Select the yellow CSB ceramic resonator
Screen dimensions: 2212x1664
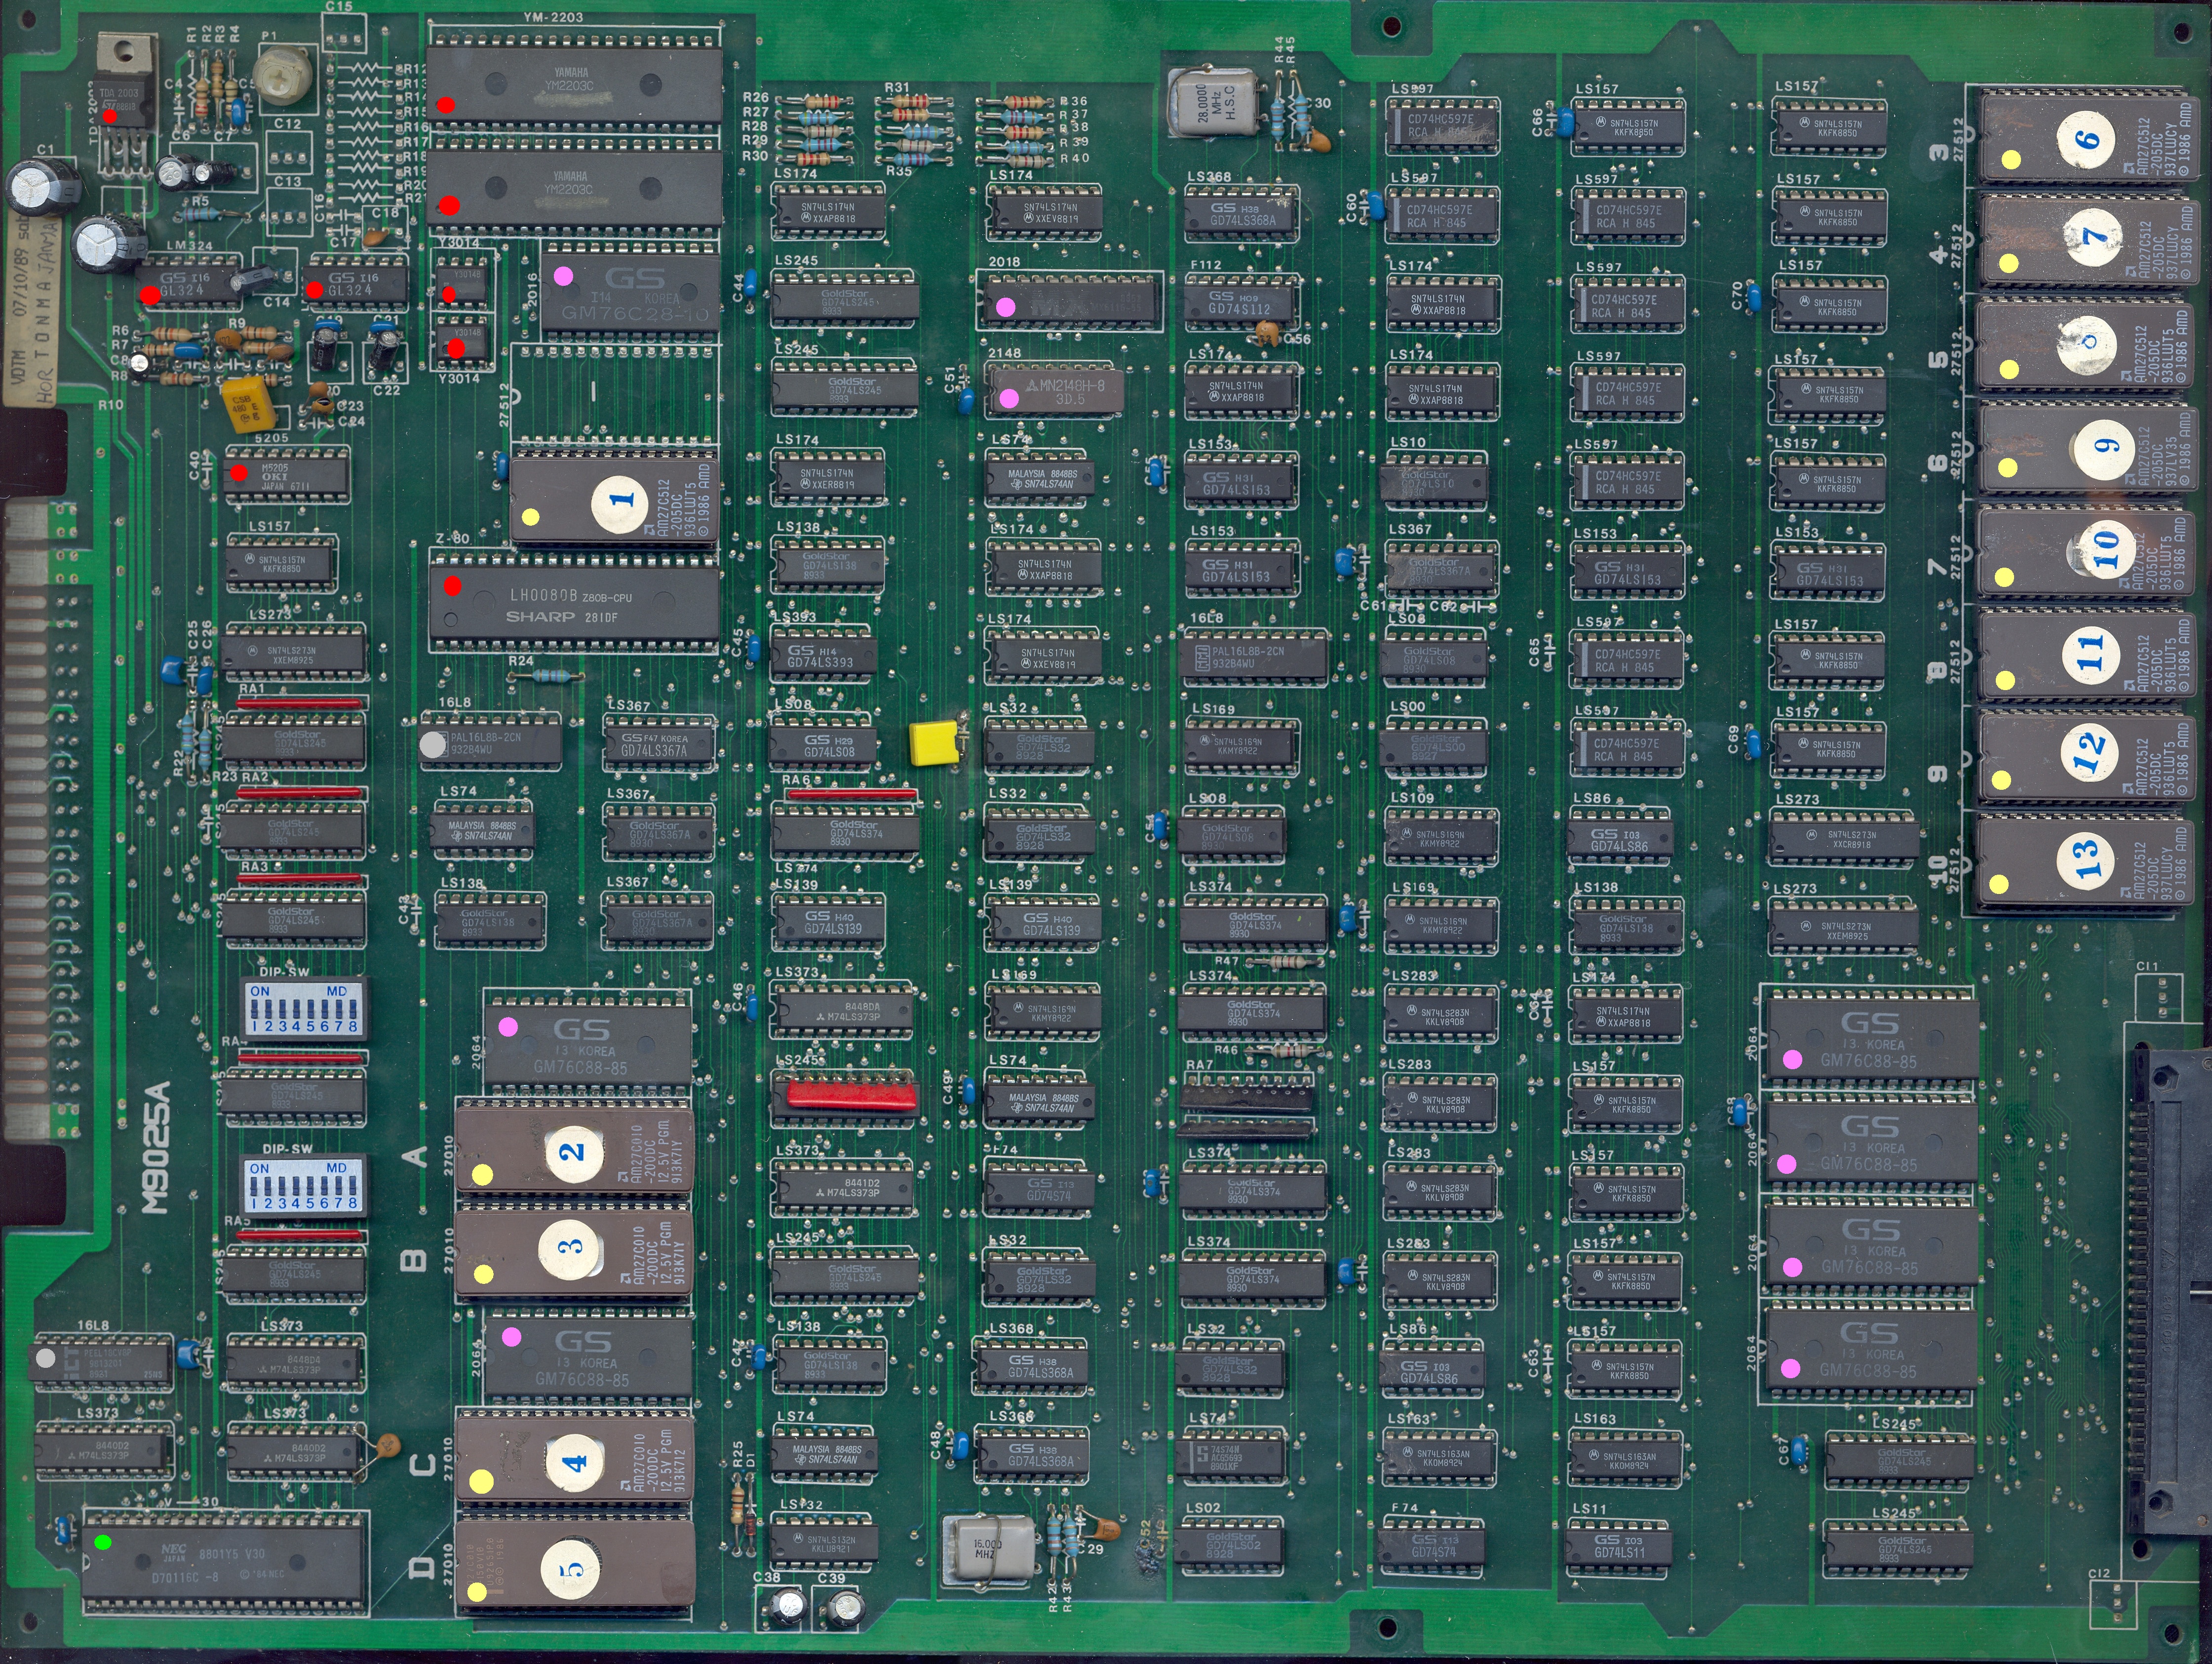click(x=248, y=403)
